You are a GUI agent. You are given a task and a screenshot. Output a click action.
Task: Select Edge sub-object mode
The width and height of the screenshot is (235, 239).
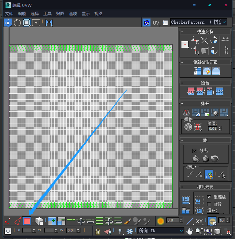coord(17,221)
